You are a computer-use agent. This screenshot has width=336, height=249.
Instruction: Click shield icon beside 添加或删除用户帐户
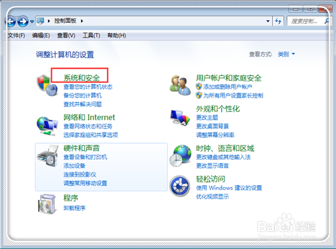[199, 87]
